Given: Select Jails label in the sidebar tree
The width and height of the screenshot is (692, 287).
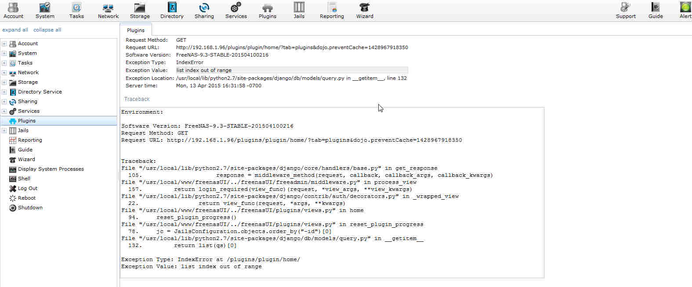Looking at the screenshot, I should coord(23,130).
